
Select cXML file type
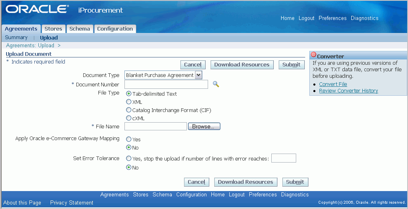tap(129, 118)
